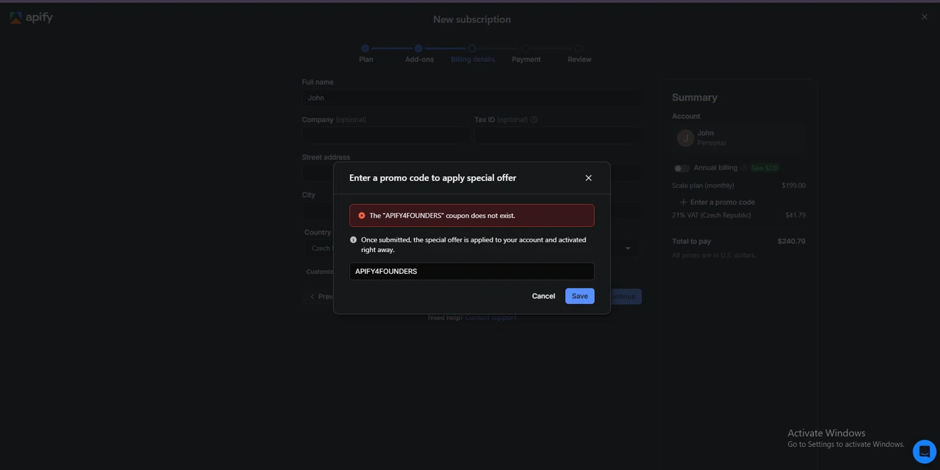Screen dimensions: 940x470
Task: Click the error text about APIFY4FOUNDERS coupon
Action: pos(442,216)
